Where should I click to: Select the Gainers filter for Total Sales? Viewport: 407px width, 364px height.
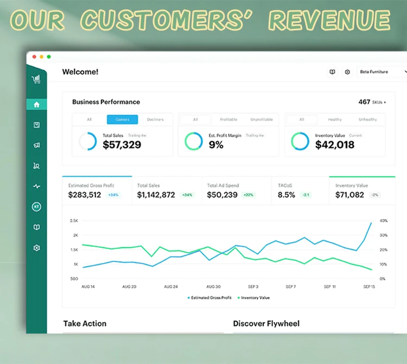tap(122, 120)
